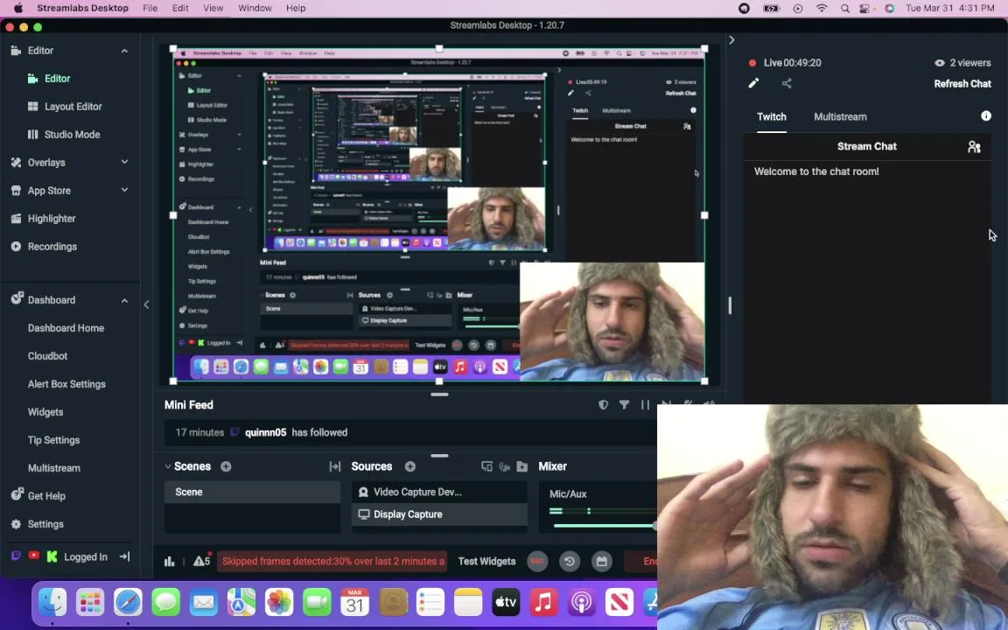Switch to the Twitch chat tab
The image size is (1008, 630).
(x=772, y=117)
